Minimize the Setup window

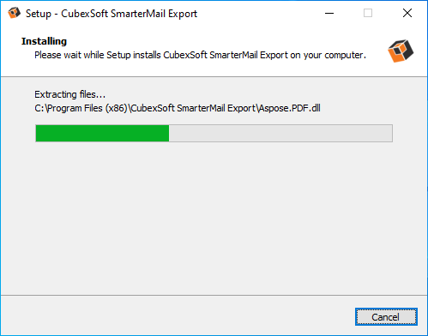(329, 13)
